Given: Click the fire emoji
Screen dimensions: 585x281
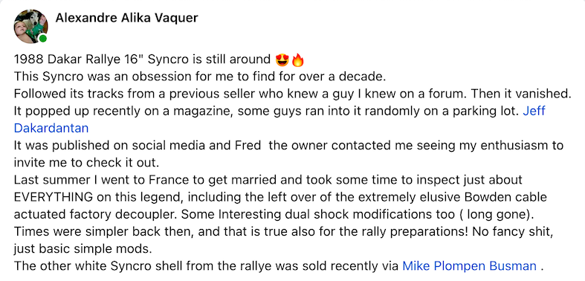Looking at the screenshot, I should pyautogui.click(x=298, y=59).
